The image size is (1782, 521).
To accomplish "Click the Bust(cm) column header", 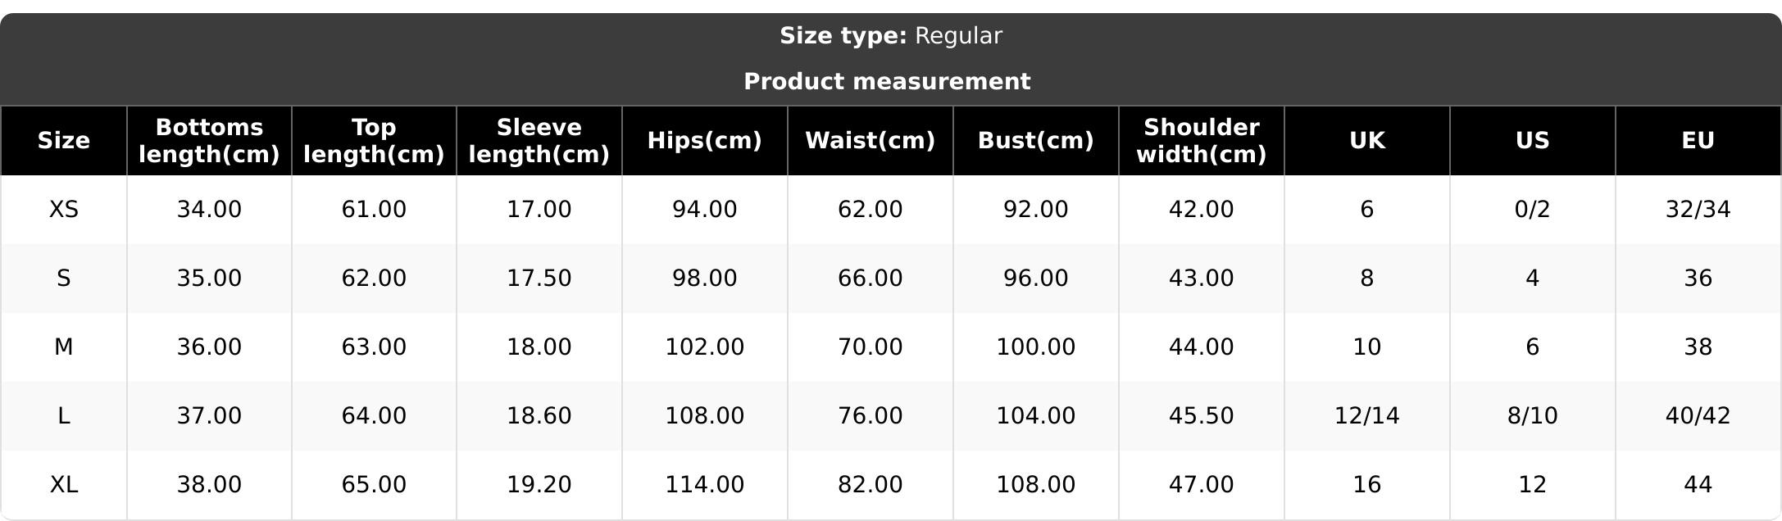I will 1035,141.
